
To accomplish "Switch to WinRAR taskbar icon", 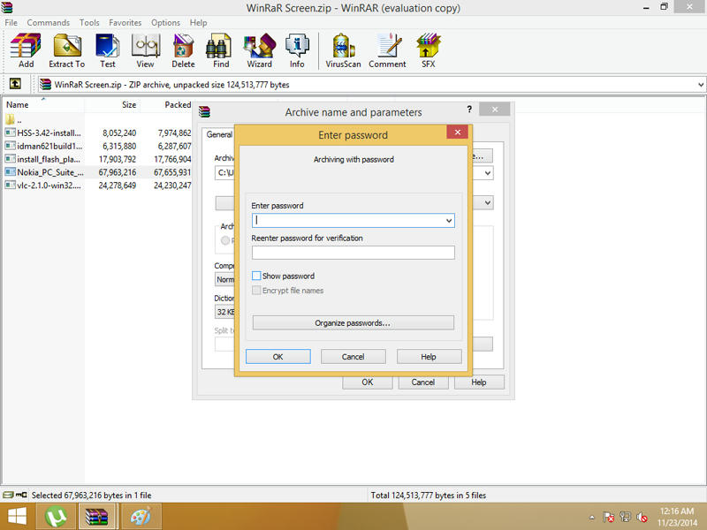I will [x=97, y=517].
